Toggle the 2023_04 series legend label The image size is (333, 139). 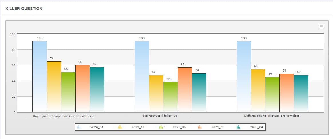coord(256,127)
